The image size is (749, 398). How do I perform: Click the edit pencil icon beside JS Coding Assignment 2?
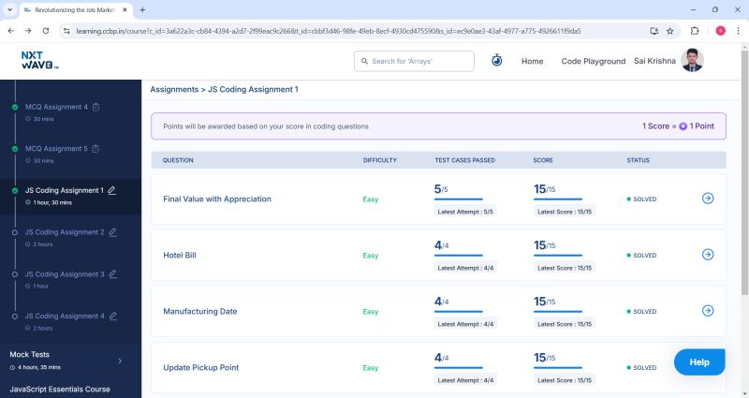click(x=113, y=232)
